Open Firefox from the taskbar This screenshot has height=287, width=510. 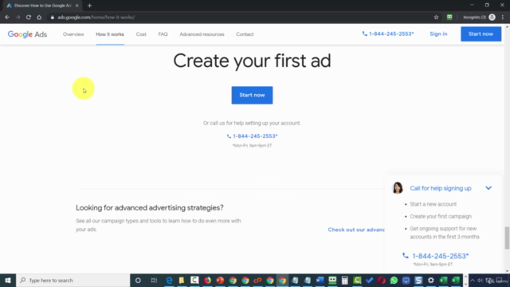point(207,280)
